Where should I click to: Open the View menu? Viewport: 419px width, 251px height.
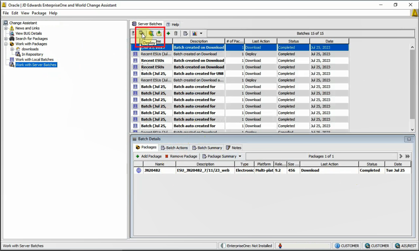click(x=25, y=13)
